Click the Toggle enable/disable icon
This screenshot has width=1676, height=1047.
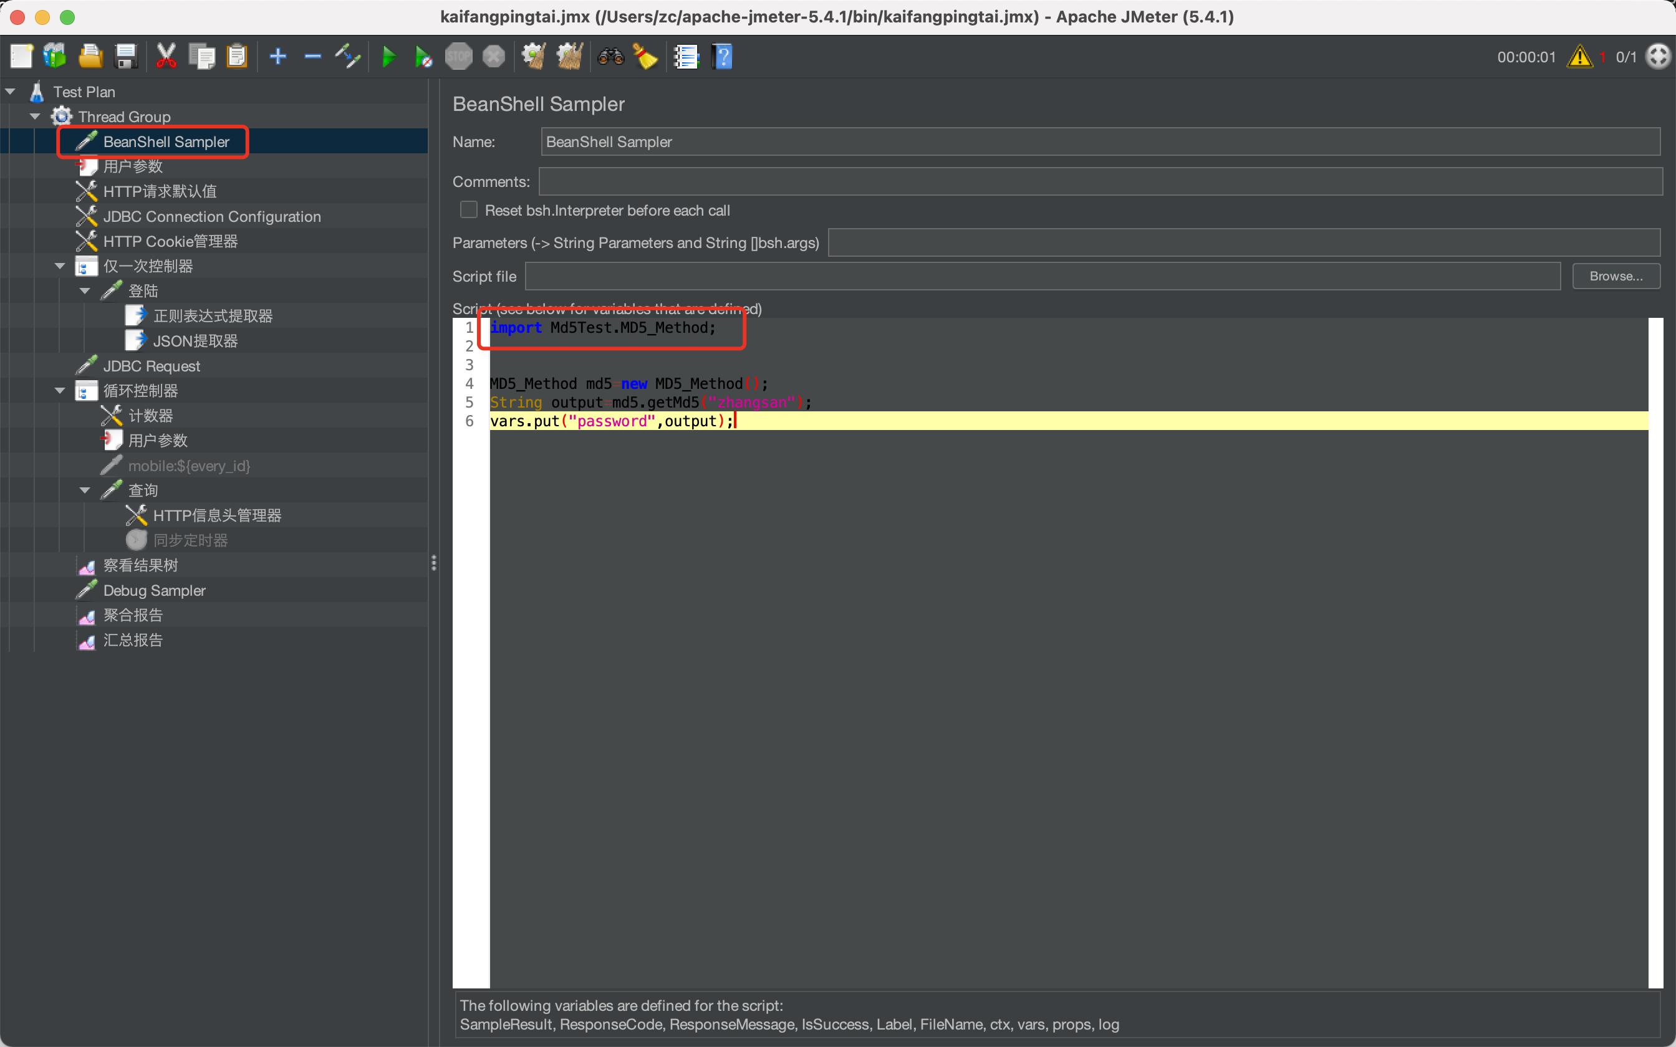pos(348,56)
